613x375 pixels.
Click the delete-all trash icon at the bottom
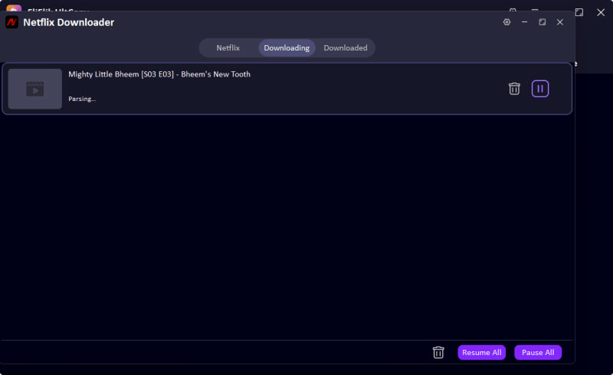(438, 352)
